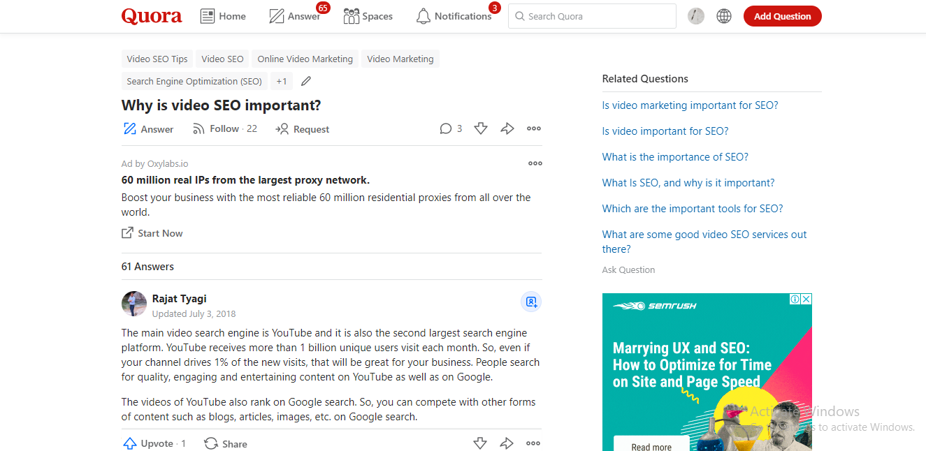
Task: Click the 'Updated July 3, 2018' timestamp
Action: point(194,314)
